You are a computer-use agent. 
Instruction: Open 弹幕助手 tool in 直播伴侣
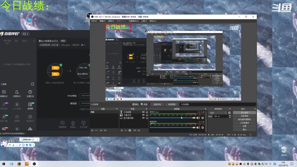[4, 94]
